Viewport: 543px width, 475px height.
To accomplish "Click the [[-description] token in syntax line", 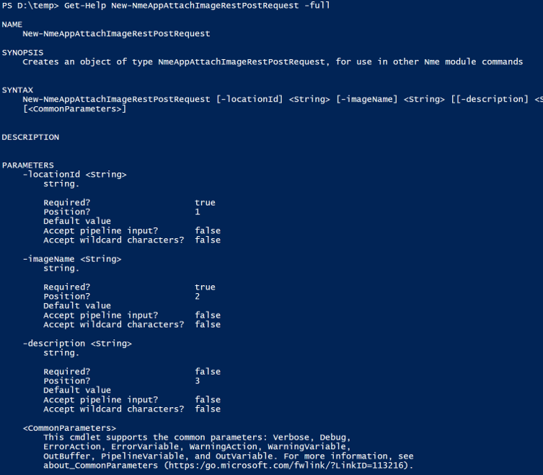I will 490,100.
